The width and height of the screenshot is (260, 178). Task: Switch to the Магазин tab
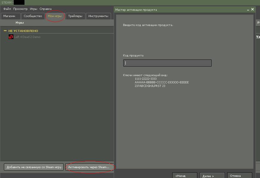click(x=11, y=16)
